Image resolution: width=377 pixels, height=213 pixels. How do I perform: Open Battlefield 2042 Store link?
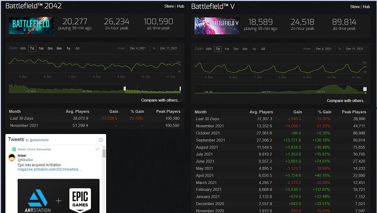(169, 6)
